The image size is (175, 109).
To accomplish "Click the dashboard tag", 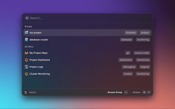I will 126,60.
